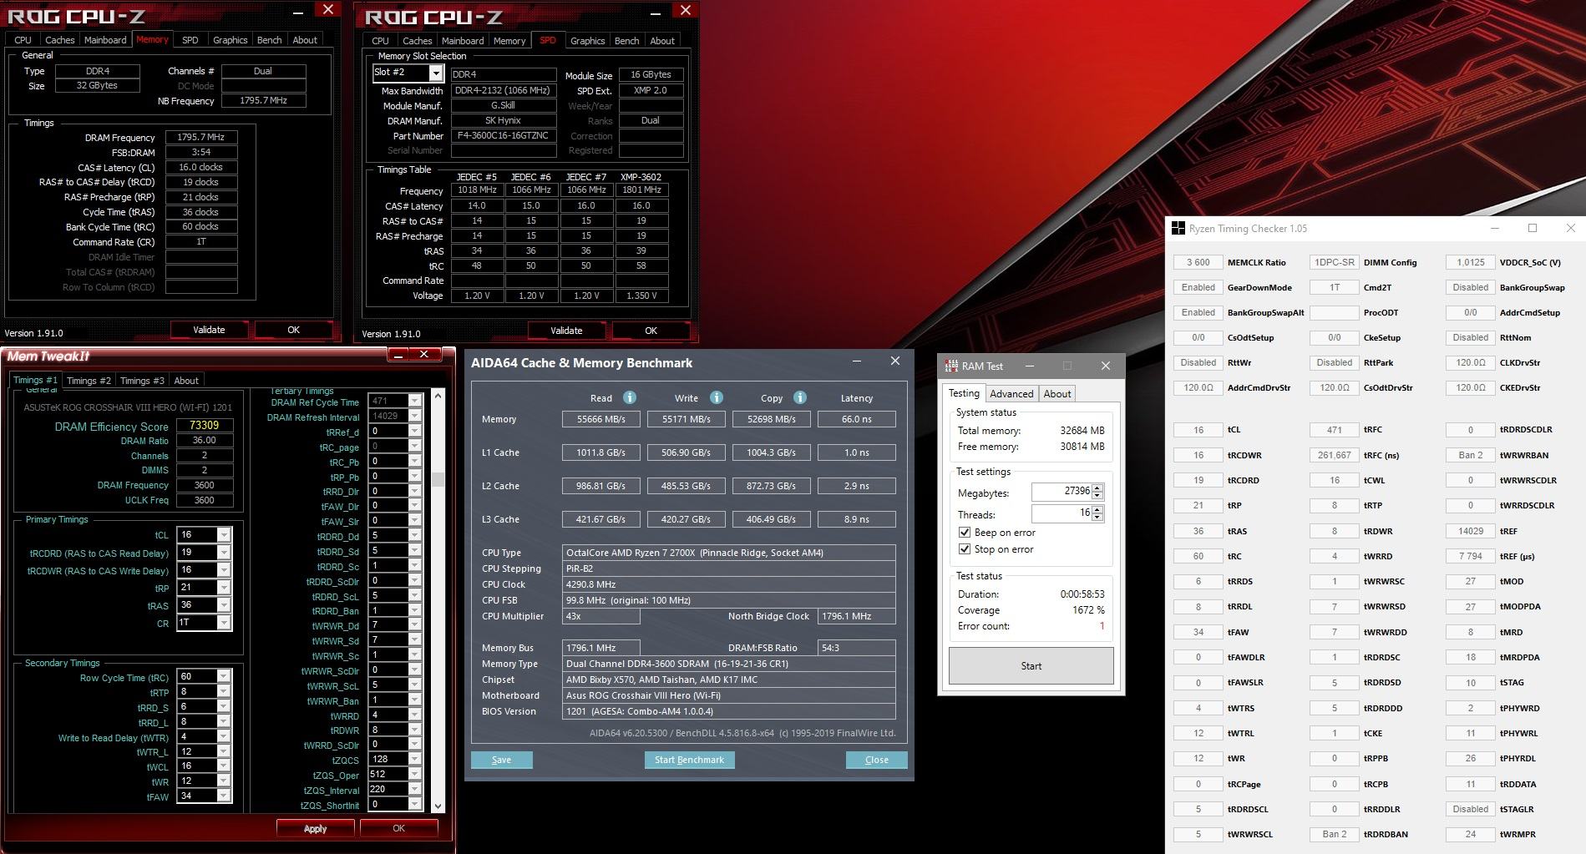Minimize the AIDA64 benchmark window
Screen dimensions: 1586x854
[x=856, y=361]
